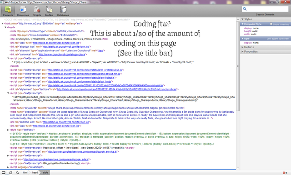Collapse the script containing AJAXROOT variables
The image size is (291, 175).
click(x=8, y=58)
